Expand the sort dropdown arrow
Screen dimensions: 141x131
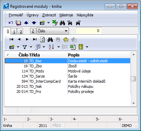click(58, 47)
